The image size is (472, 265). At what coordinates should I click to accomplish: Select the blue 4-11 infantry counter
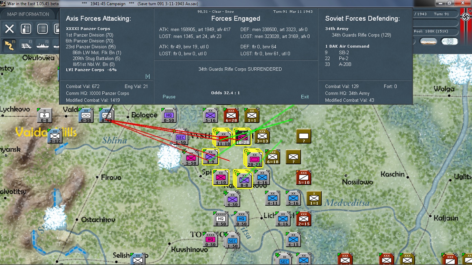273,198
